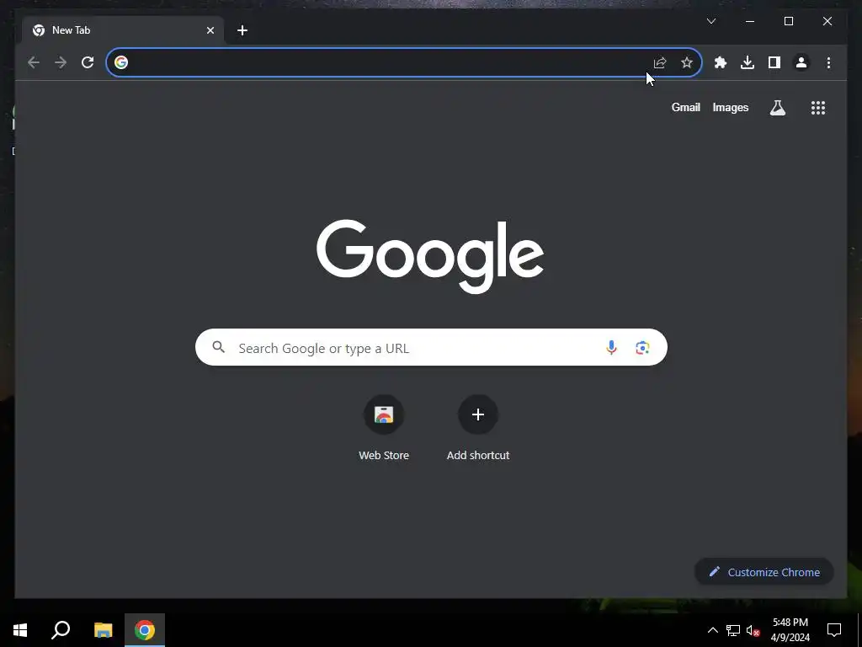Open Windows taskbar search
The image size is (862, 647).
click(61, 630)
